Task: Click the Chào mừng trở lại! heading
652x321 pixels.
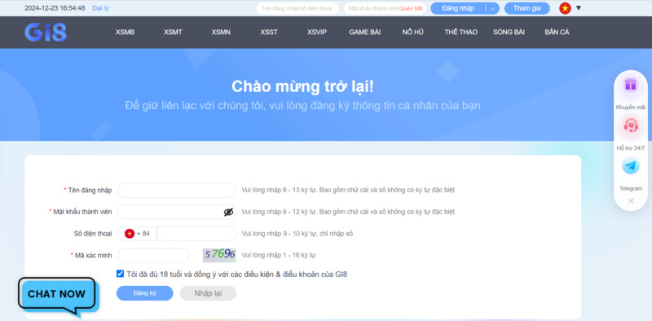Action: click(302, 86)
